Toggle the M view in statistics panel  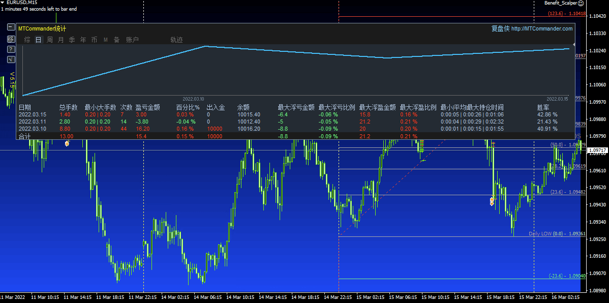click(105, 39)
